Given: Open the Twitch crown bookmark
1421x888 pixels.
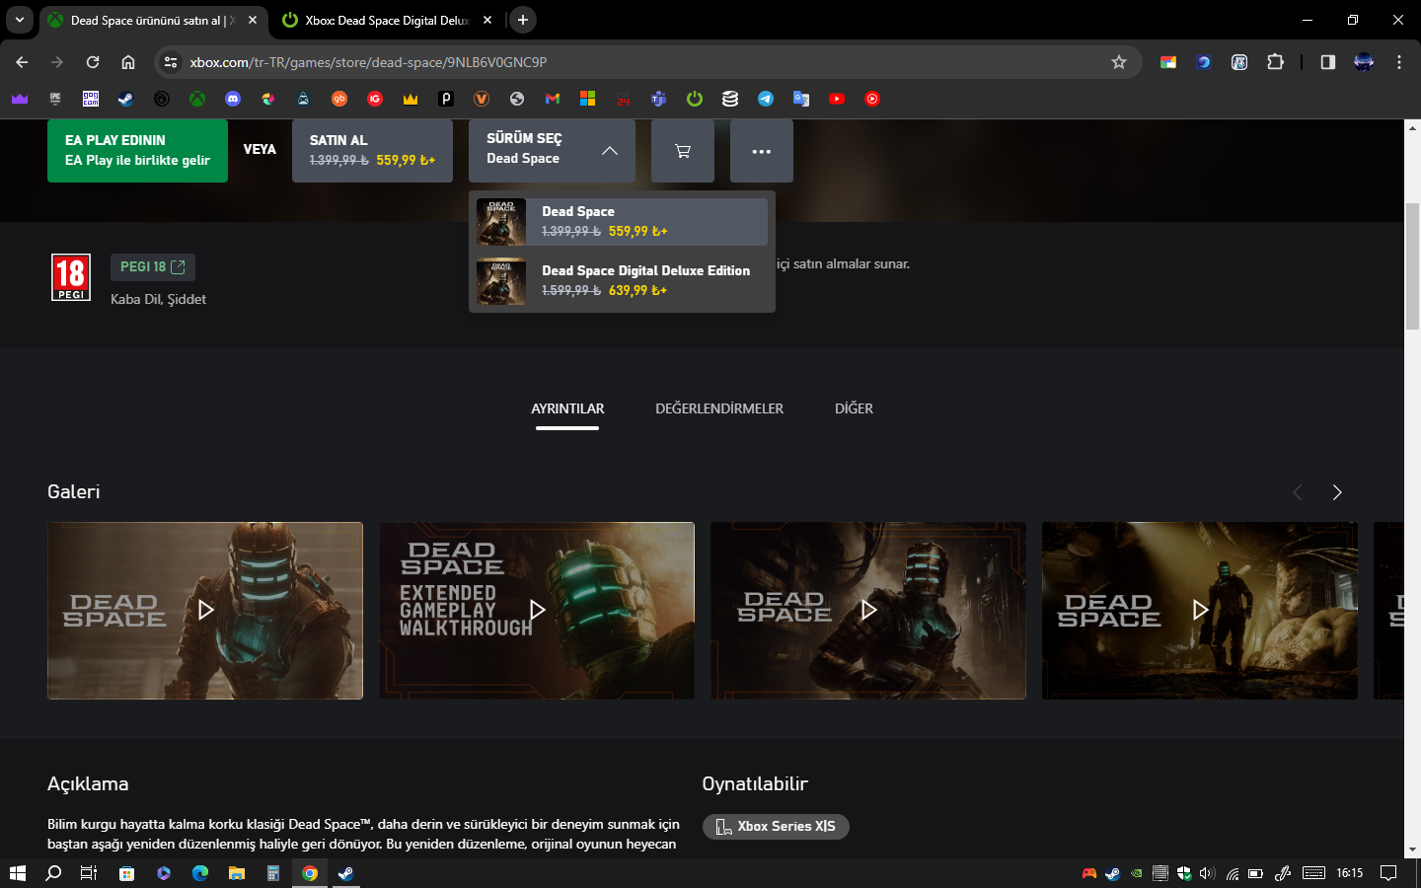Looking at the screenshot, I should coord(20,99).
